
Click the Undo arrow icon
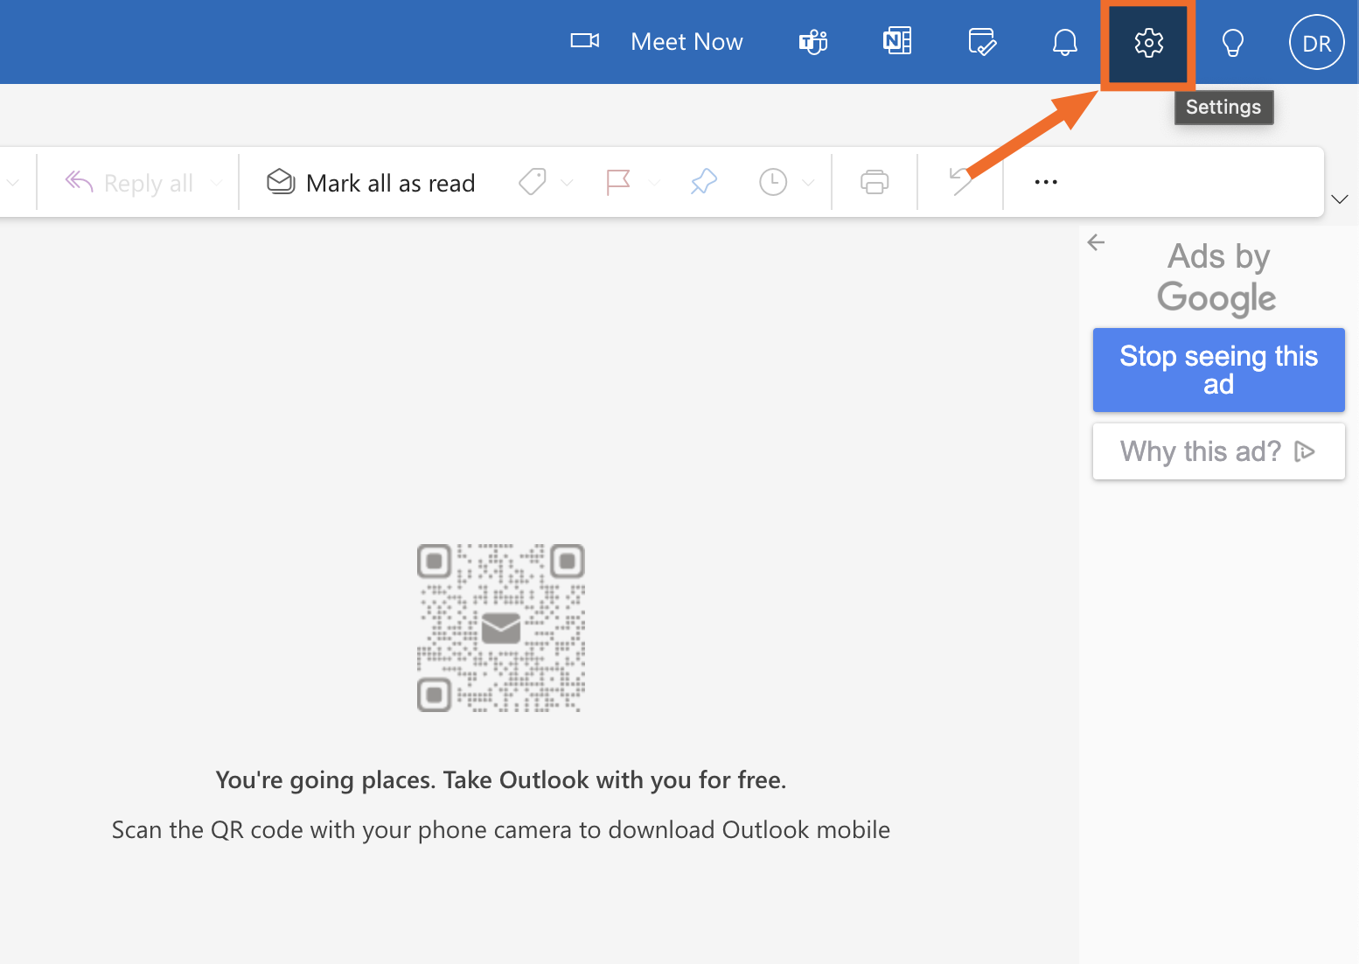point(960,182)
